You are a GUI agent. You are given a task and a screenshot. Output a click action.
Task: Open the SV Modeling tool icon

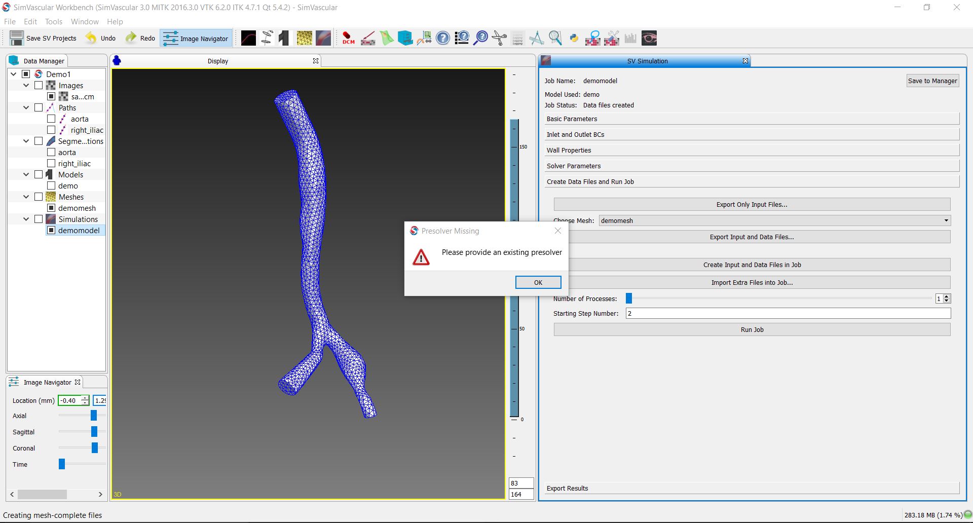pos(284,38)
